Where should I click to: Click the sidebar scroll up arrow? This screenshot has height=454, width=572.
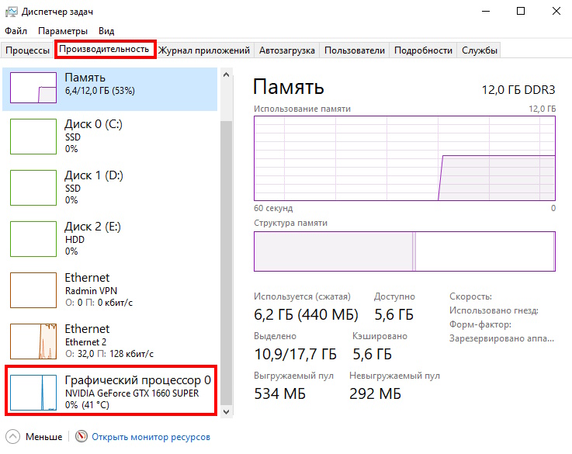tap(226, 75)
